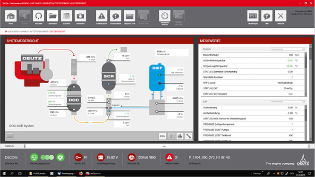Open the Fehlerspeicher warning triangle icon
The width and height of the screenshot is (315, 177).
coord(102,16)
